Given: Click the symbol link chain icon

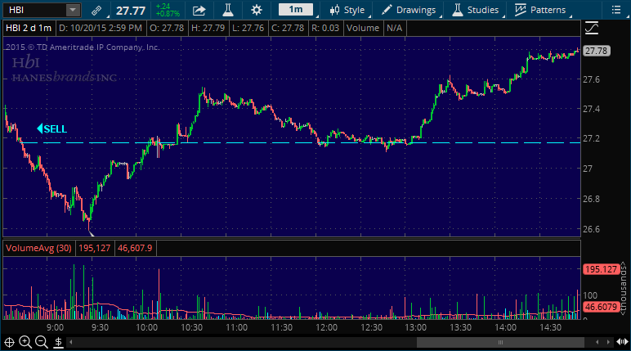Looking at the screenshot, I should (96, 10).
